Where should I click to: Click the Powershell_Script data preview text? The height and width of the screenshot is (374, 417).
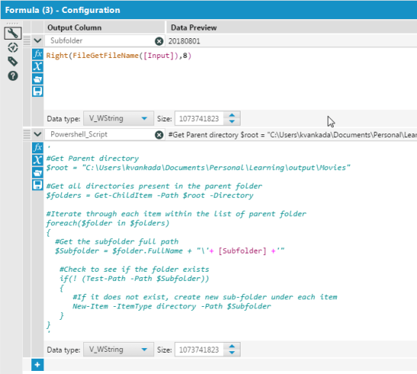(293, 135)
